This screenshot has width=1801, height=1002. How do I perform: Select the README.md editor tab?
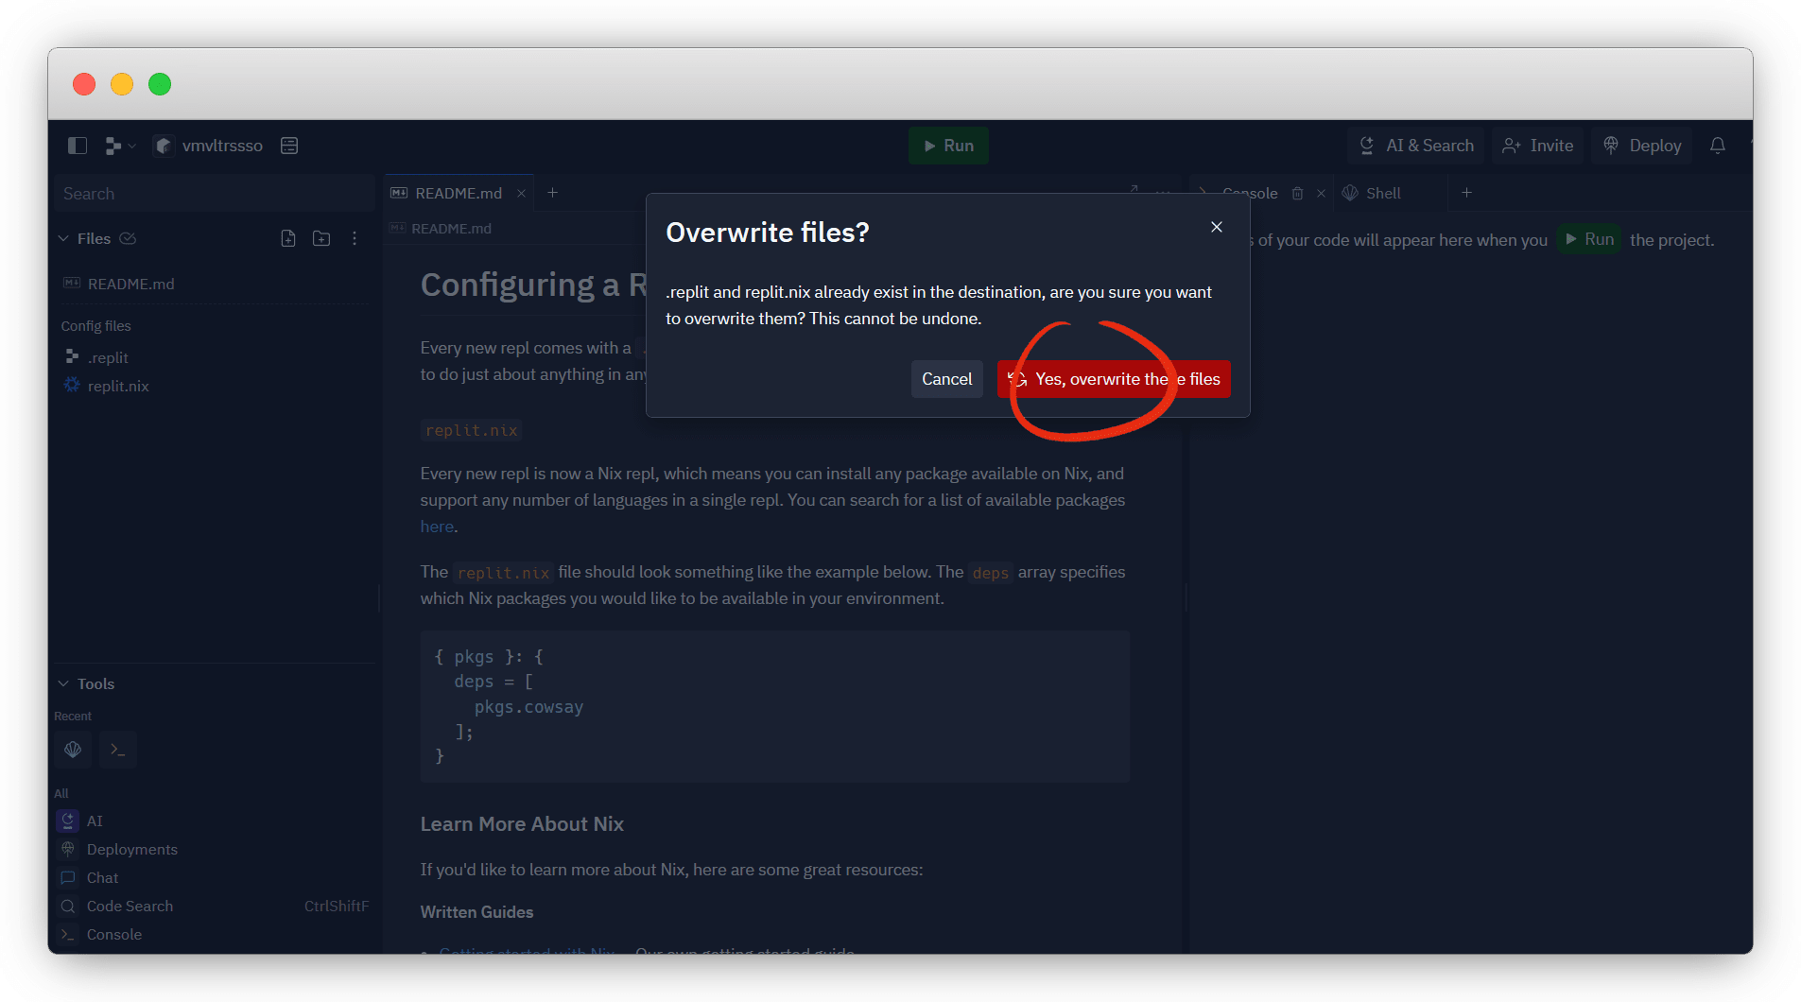point(458,193)
